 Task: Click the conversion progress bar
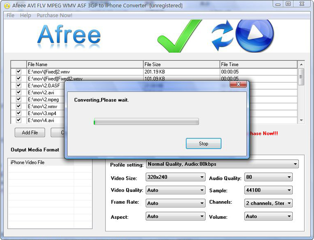coord(146,121)
